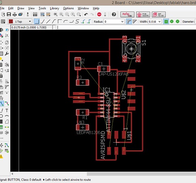
Task: Toggle the round miter style button
Action: pyautogui.click(x=129, y=21)
